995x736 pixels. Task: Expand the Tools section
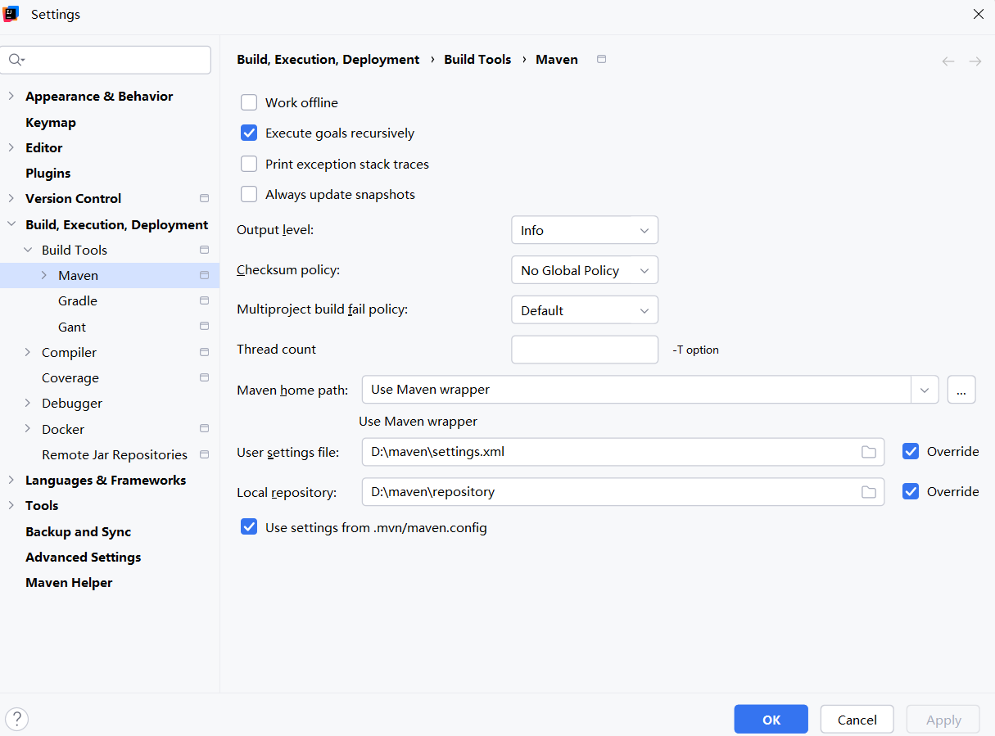tap(11, 505)
